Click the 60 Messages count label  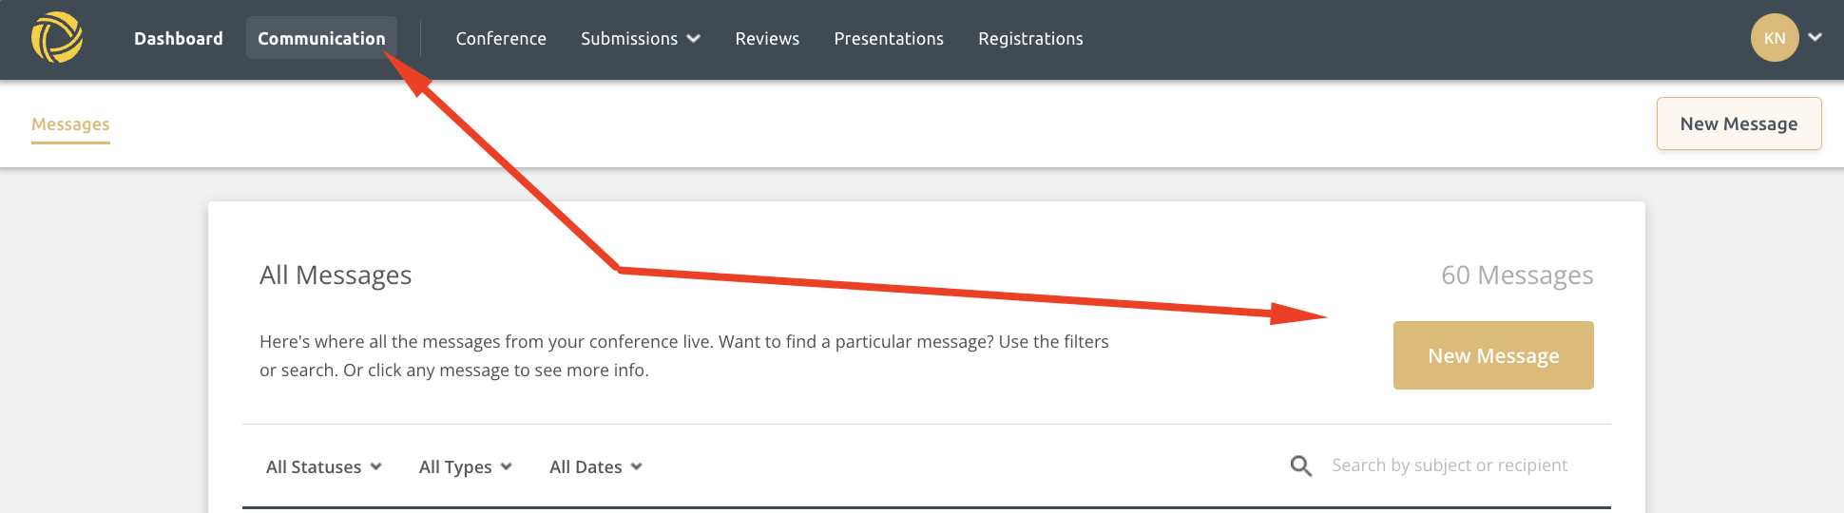pyautogui.click(x=1517, y=275)
